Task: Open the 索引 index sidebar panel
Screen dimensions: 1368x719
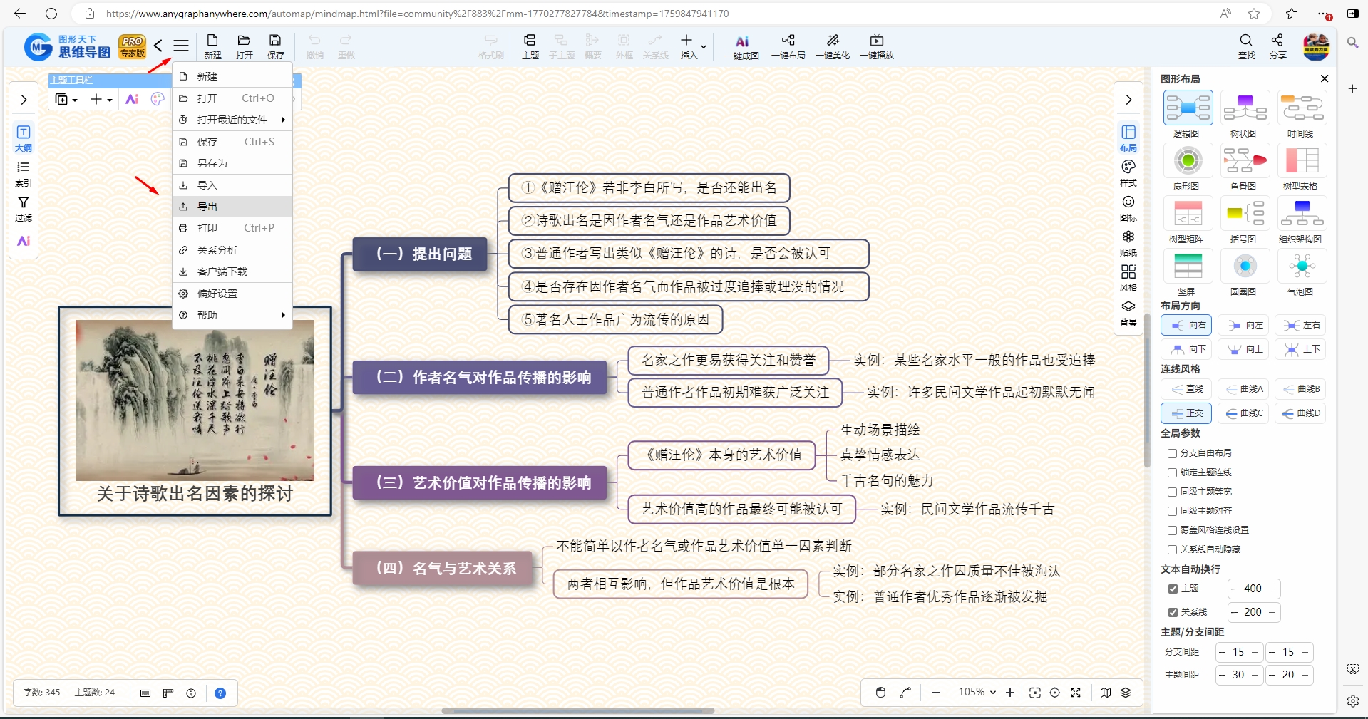Action: coord(24,174)
